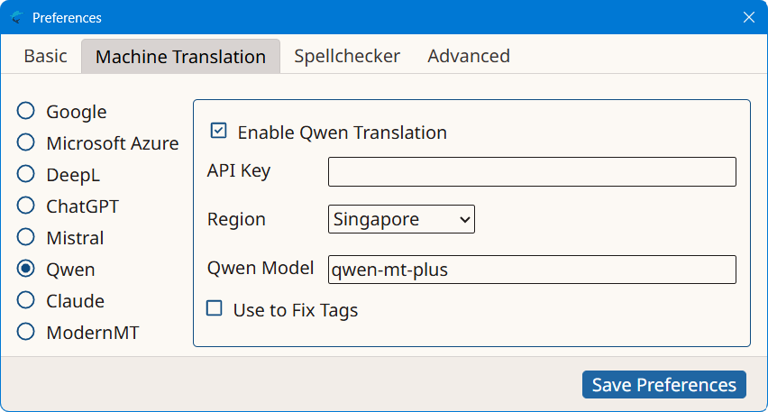Go to the Spellchecker tab
This screenshot has width=768, height=412.
(x=347, y=56)
